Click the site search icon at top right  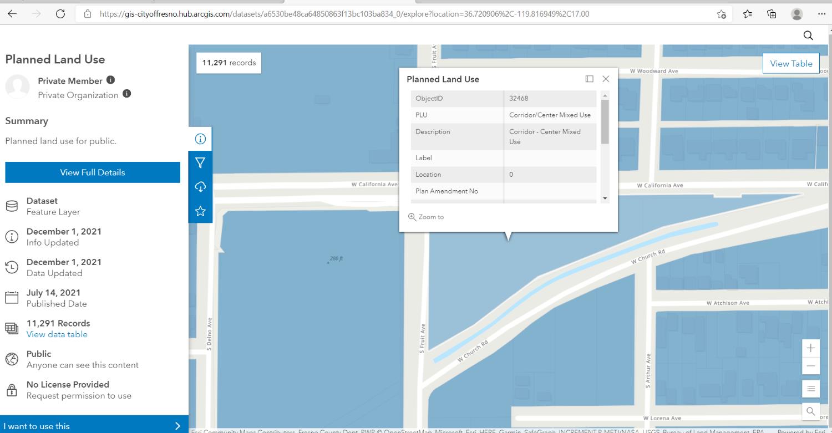[x=808, y=35]
